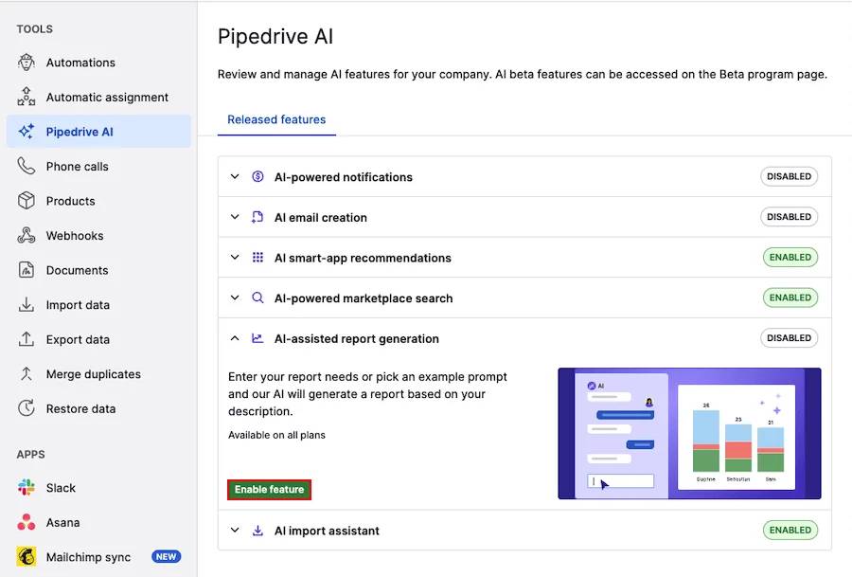Collapse the AI-assisted report generation section
Screen dimensions: 852x577
[235, 337]
